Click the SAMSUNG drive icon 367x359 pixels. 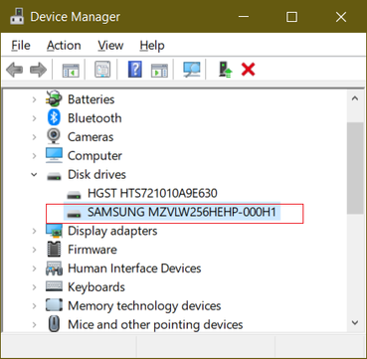coord(74,213)
